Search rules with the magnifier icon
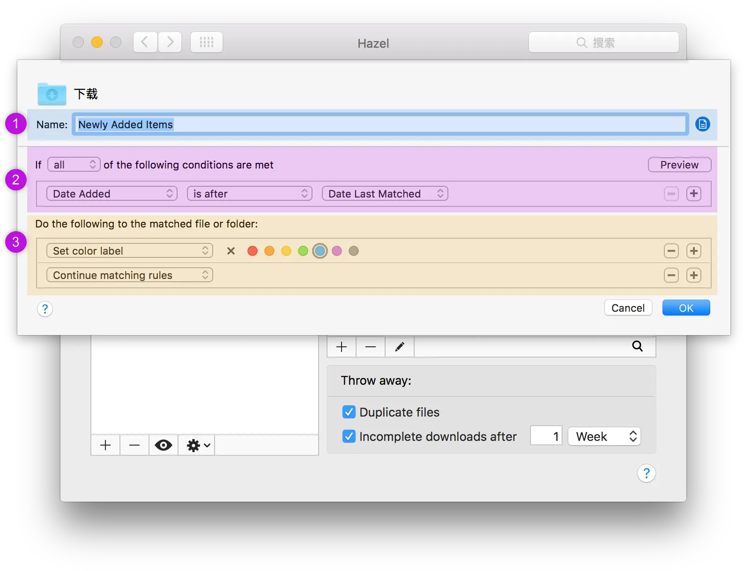 pos(638,346)
